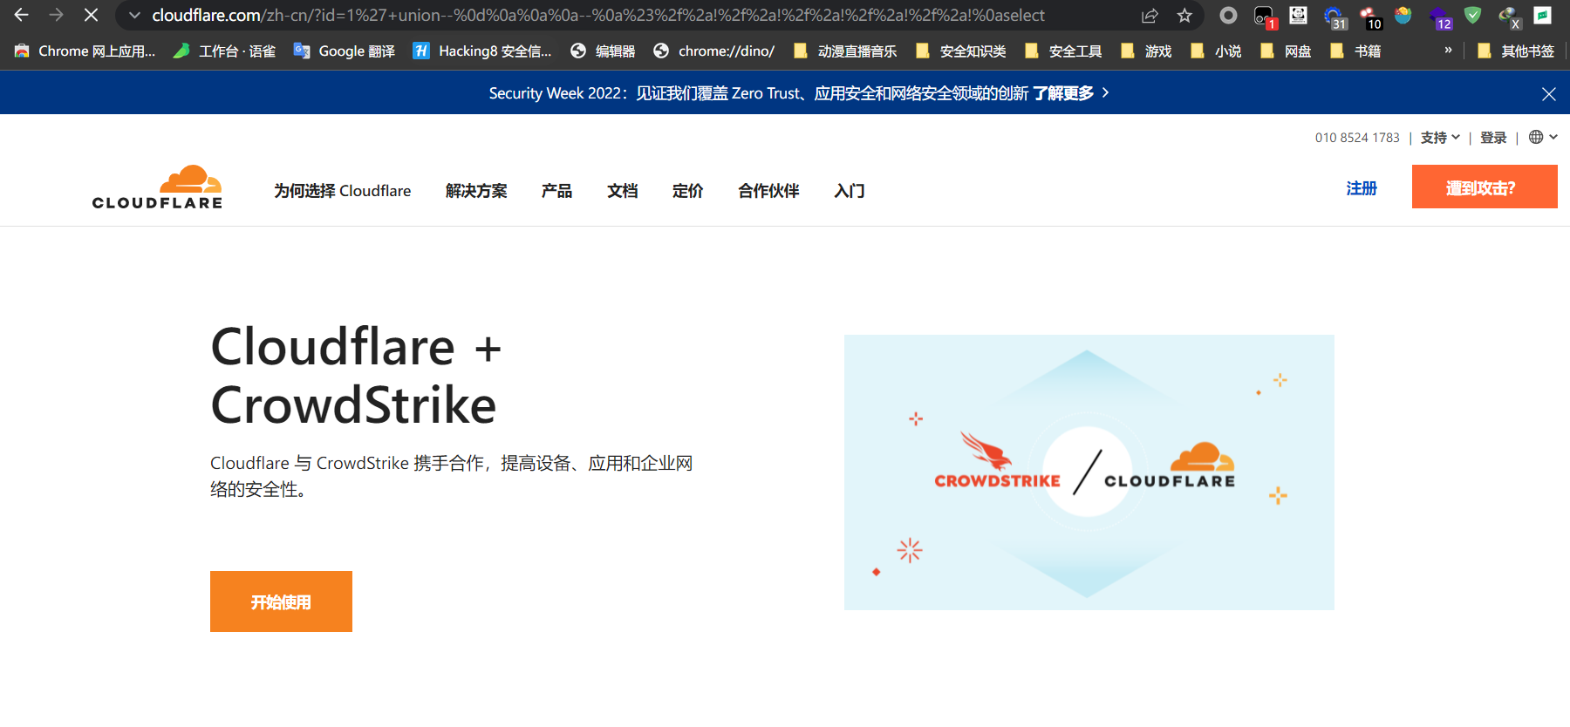Open the colorful bowl extension icon

pos(1403,15)
